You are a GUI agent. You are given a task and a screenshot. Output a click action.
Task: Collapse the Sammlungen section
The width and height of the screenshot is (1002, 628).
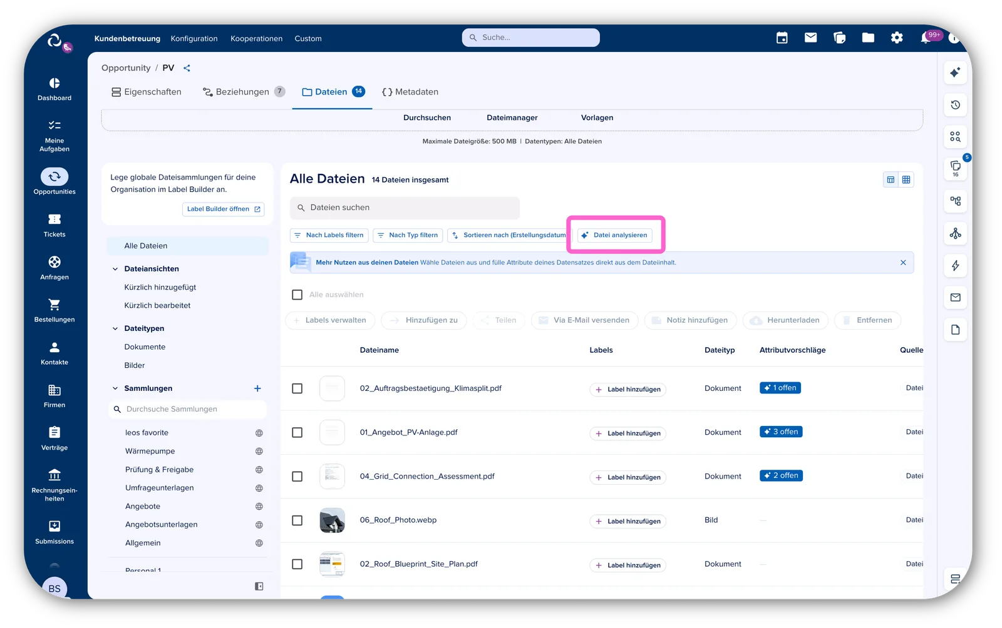pos(115,388)
